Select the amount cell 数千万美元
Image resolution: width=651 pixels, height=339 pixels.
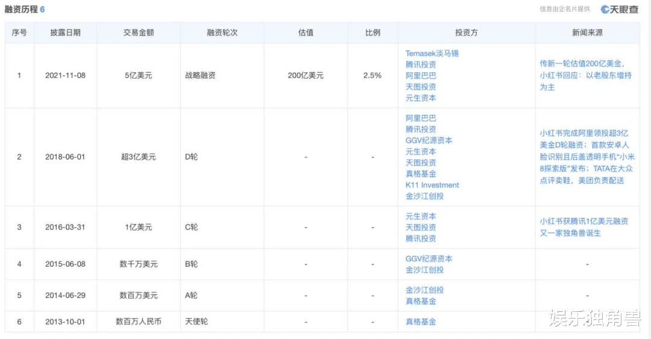(x=138, y=264)
